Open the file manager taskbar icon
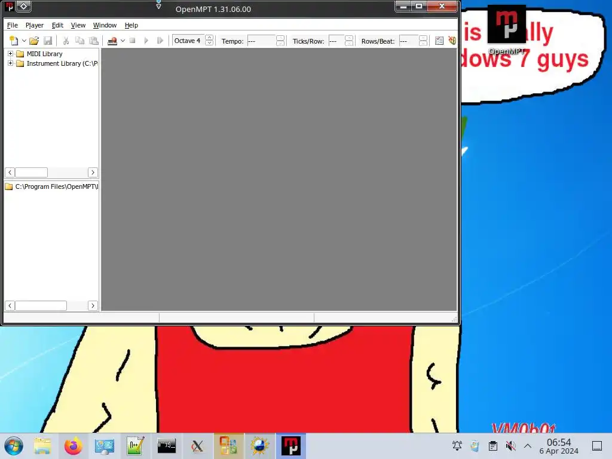Viewport: 612px width, 459px height. (x=42, y=446)
